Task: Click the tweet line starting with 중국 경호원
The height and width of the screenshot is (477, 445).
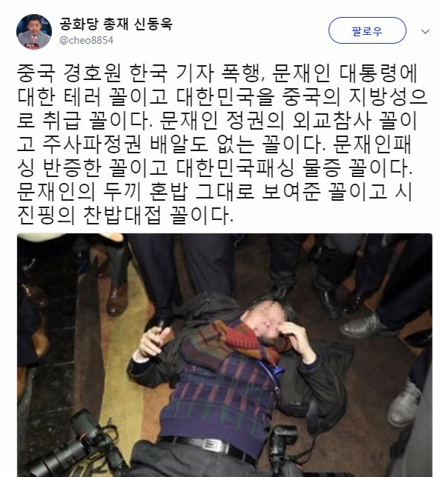Action: (217, 73)
